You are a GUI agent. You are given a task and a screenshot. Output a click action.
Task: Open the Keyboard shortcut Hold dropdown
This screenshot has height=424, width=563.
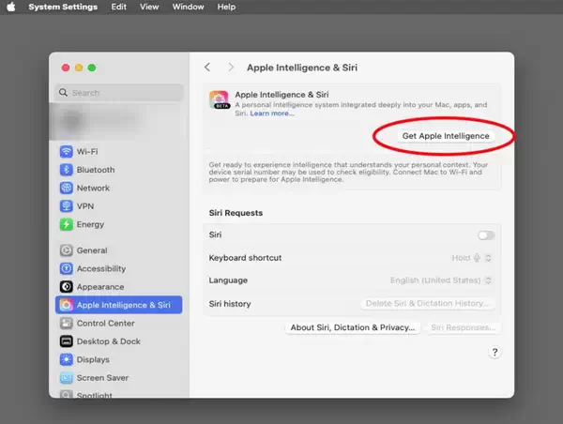pos(472,258)
